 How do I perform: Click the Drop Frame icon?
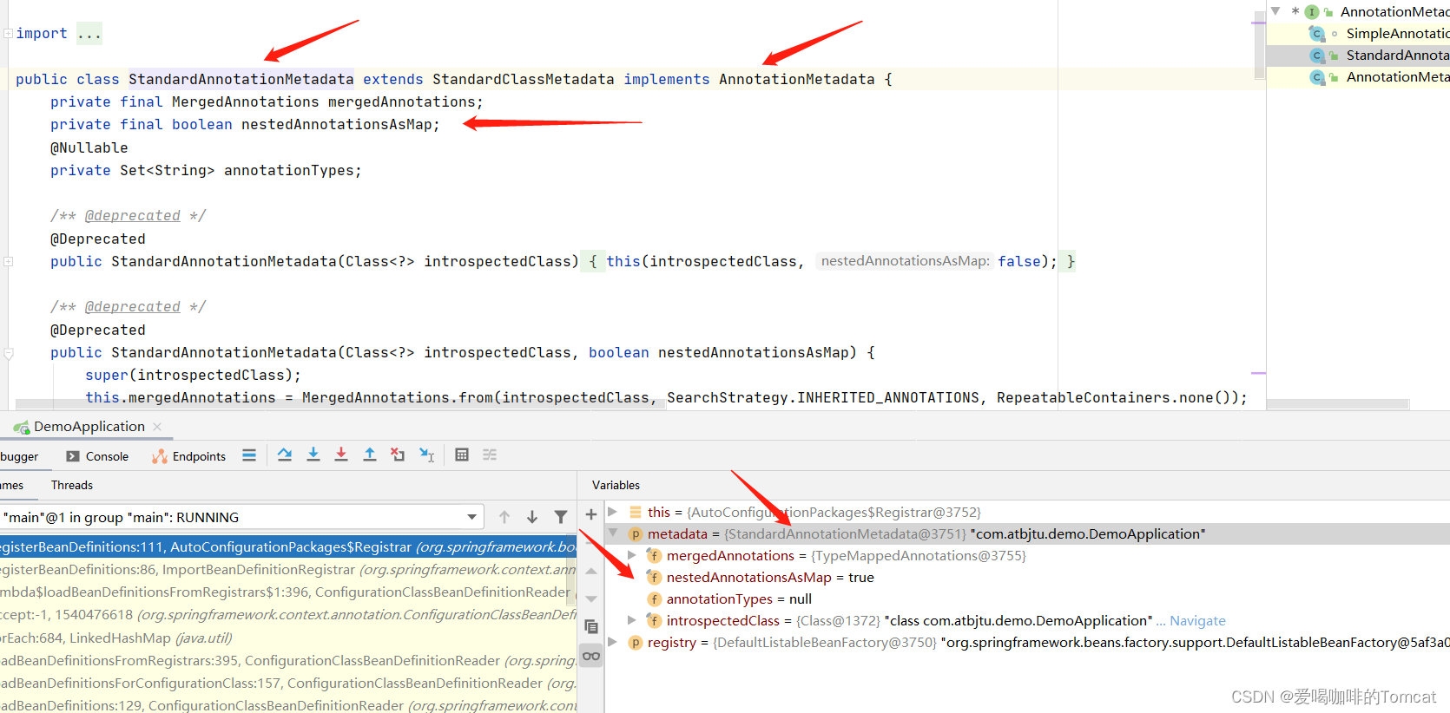398,455
